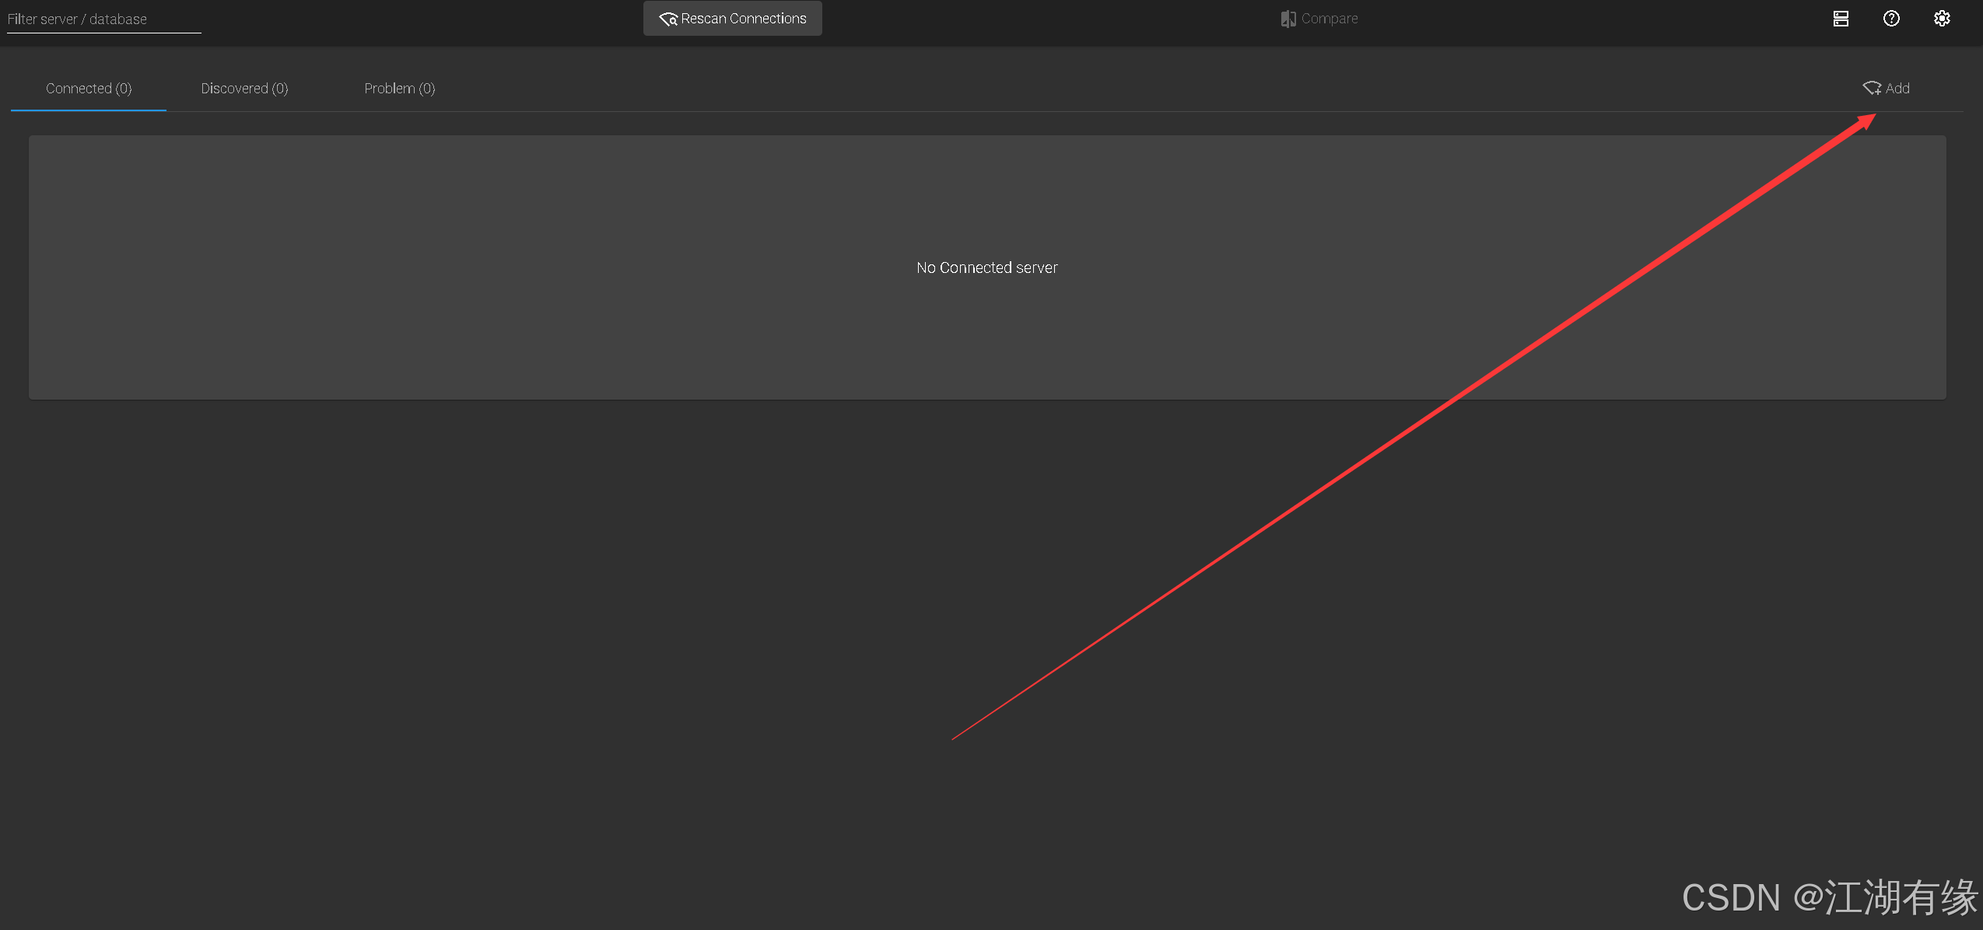This screenshot has height=930, width=1983.
Task: Click the add-connection radar plus icon
Action: [1872, 88]
